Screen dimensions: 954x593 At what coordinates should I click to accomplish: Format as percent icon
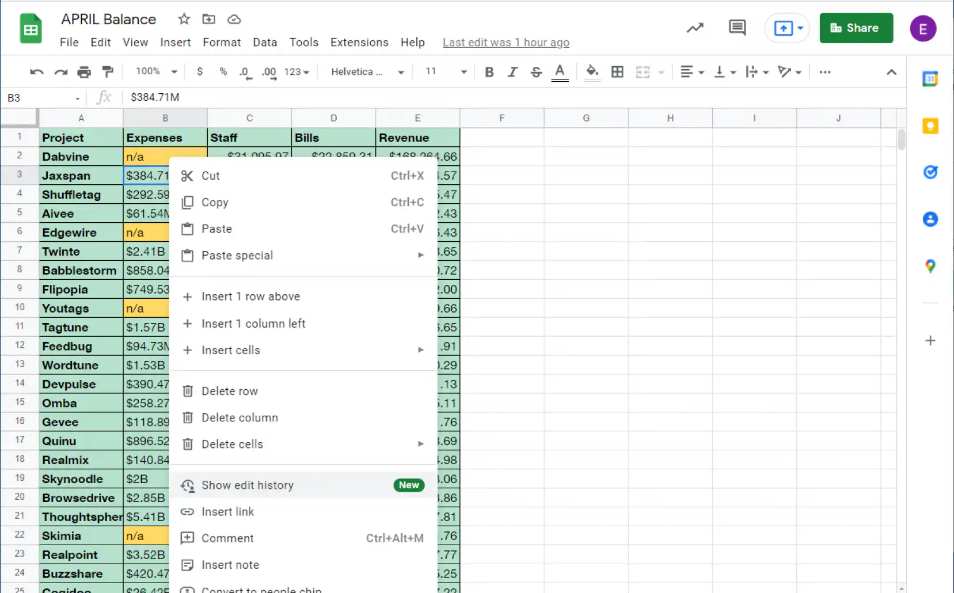[x=223, y=72]
